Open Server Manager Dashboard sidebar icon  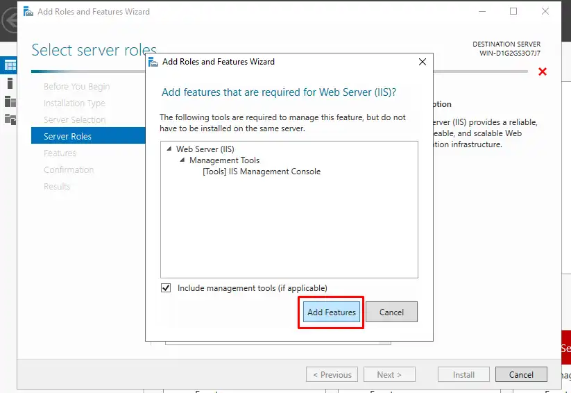point(10,66)
